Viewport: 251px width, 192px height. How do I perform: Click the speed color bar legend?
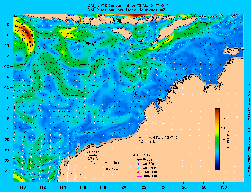coord(217,139)
